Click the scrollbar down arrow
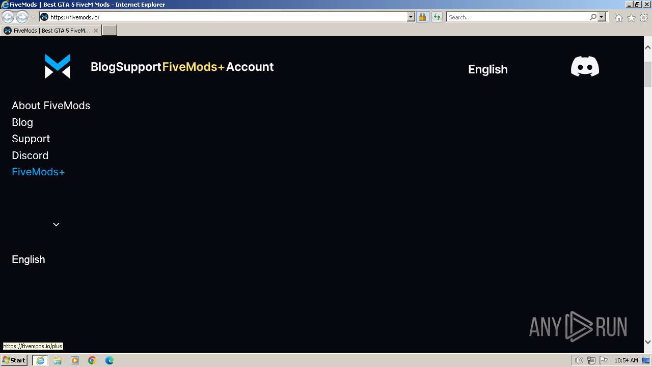The width and height of the screenshot is (652, 367). click(648, 342)
